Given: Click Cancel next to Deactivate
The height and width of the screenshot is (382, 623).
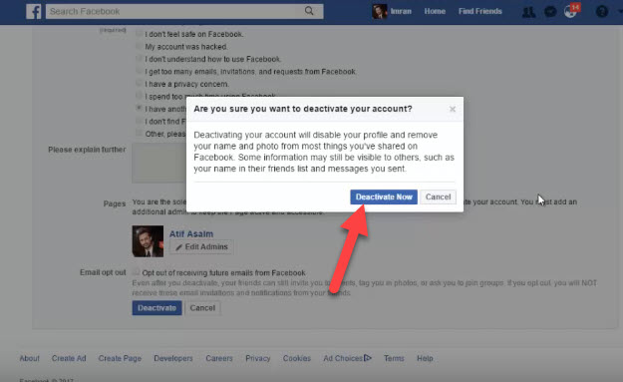Looking at the screenshot, I should point(202,308).
